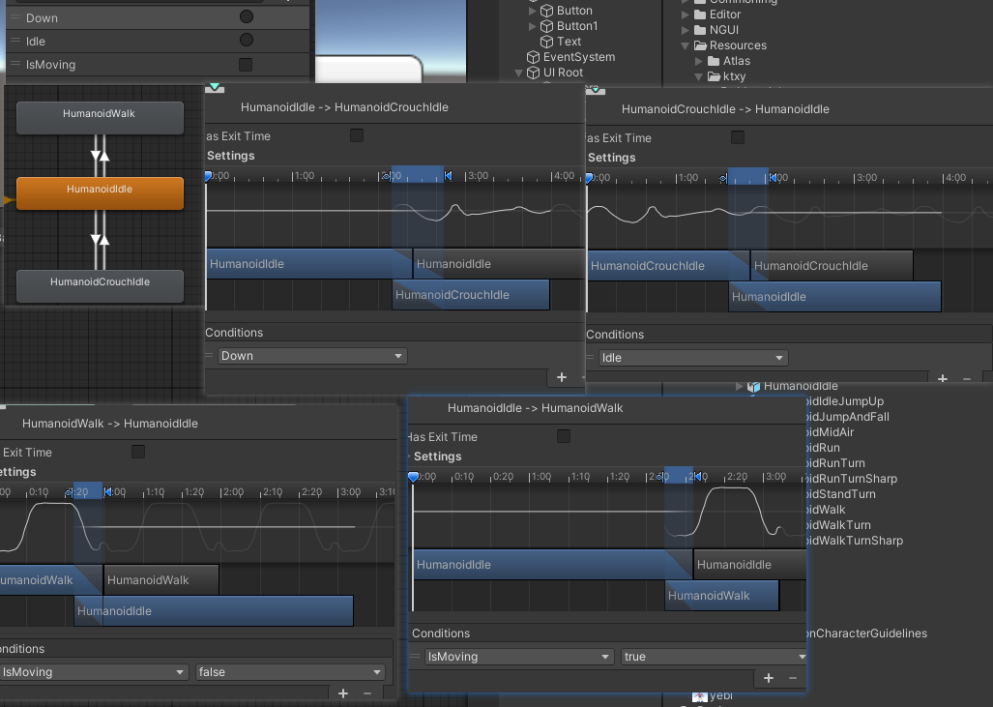Click the transition end marker in HumanoidWalk -> HumanoidIdle timeline
Image resolution: width=993 pixels, height=707 pixels.
click(107, 491)
